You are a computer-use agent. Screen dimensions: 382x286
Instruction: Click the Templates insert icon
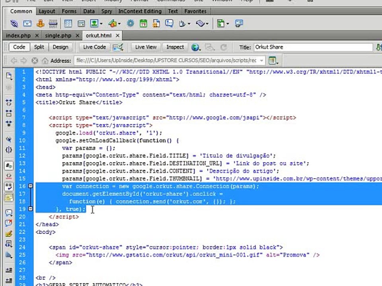pos(221,23)
